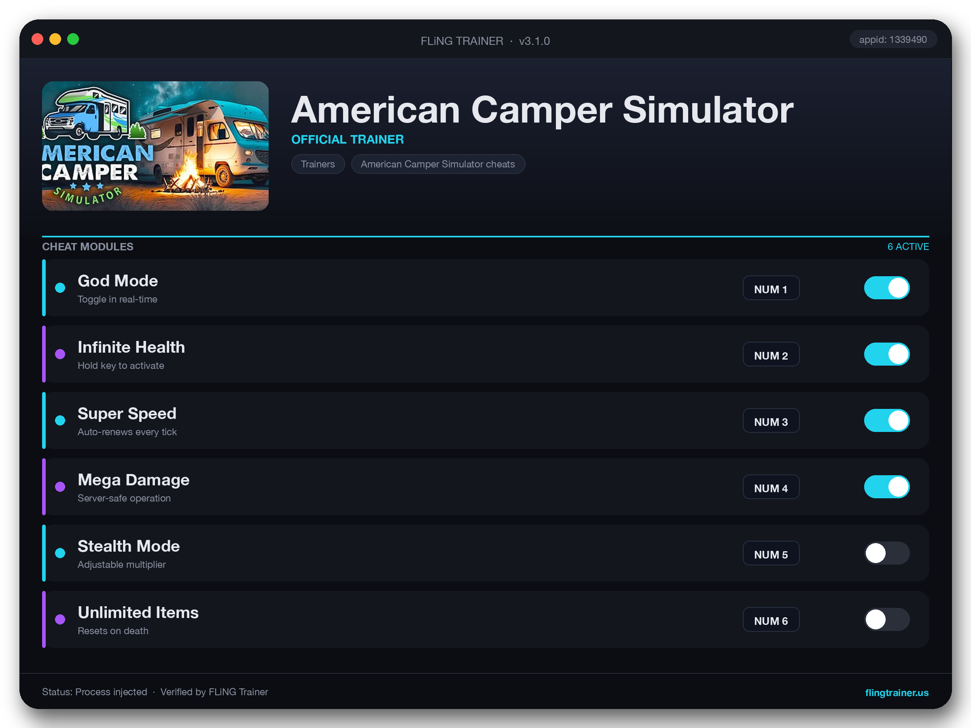Screen dimensions: 971x728
Task: Click "OFFICIAL TRAINER" subtitle
Action: click(348, 140)
